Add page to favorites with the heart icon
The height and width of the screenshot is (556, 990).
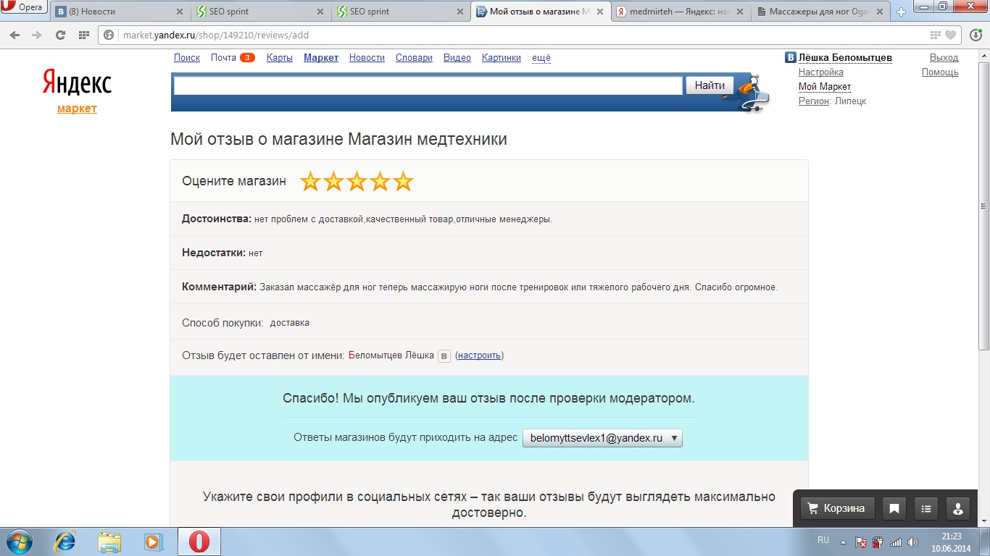tap(950, 35)
